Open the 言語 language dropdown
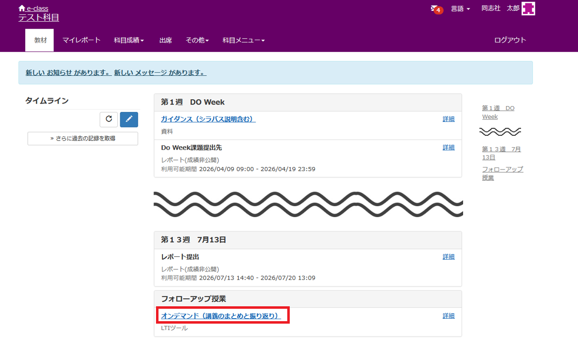The height and width of the screenshot is (339, 578). pyautogui.click(x=461, y=8)
